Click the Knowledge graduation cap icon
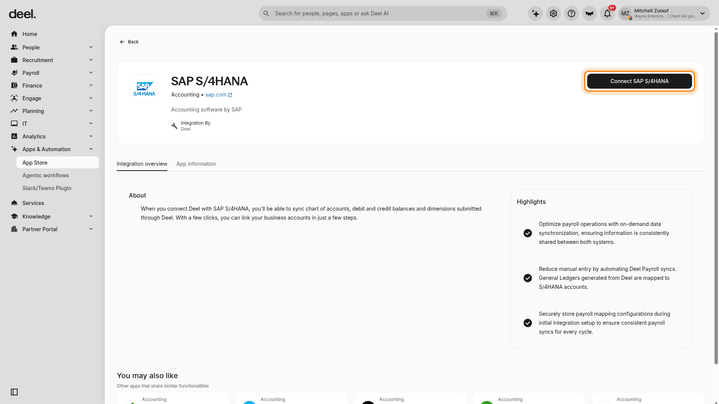The image size is (719, 404). point(14,217)
